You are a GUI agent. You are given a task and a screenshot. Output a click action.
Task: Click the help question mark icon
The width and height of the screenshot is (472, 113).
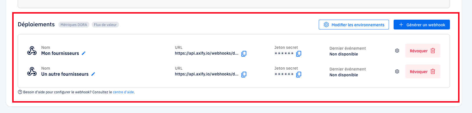point(20,92)
